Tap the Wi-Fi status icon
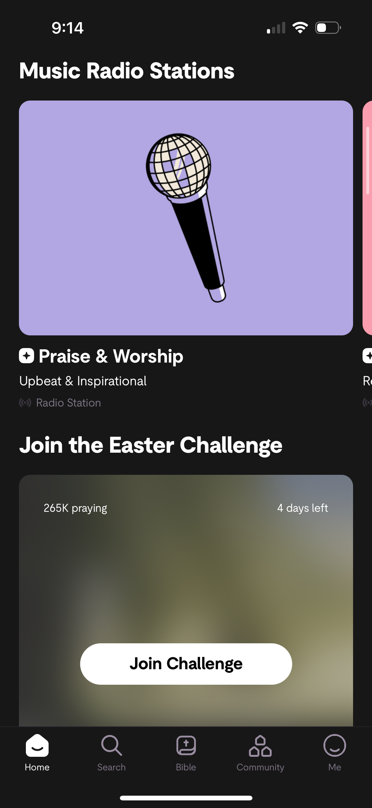This screenshot has width=372, height=808. (300, 28)
